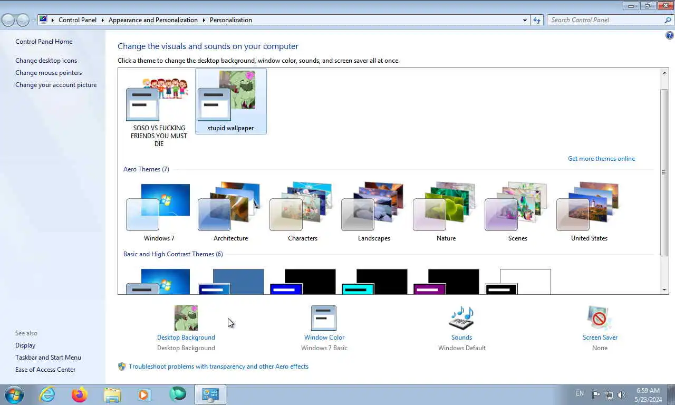Select the first Basic theme thumbnail

[x=158, y=282]
